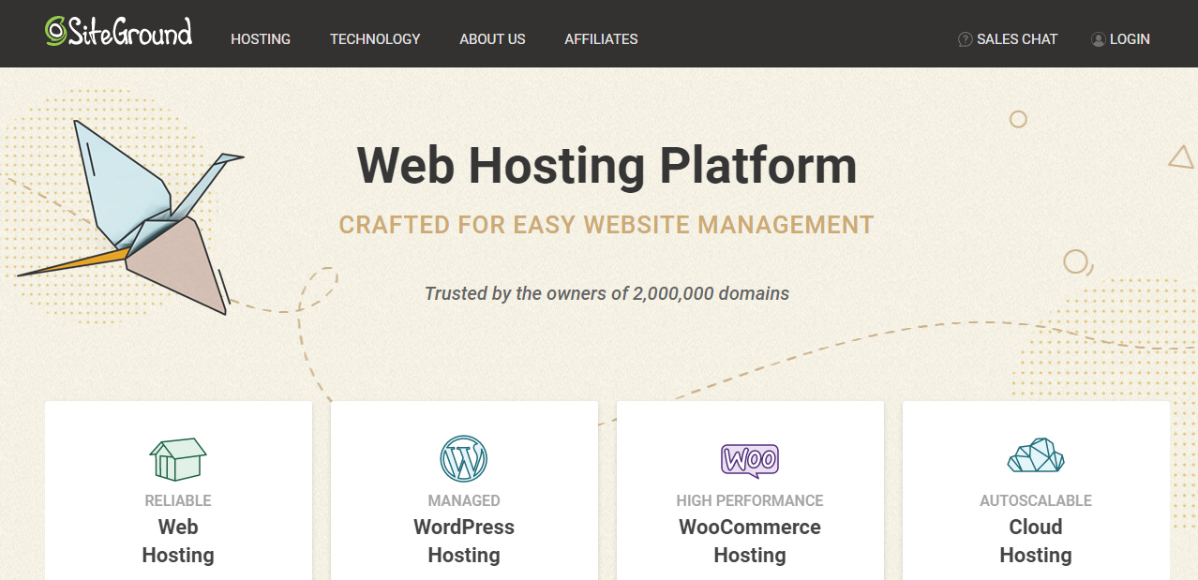1198x580 pixels.
Task: Open the Cloud Hosting card title
Action: tap(1036, 541)
